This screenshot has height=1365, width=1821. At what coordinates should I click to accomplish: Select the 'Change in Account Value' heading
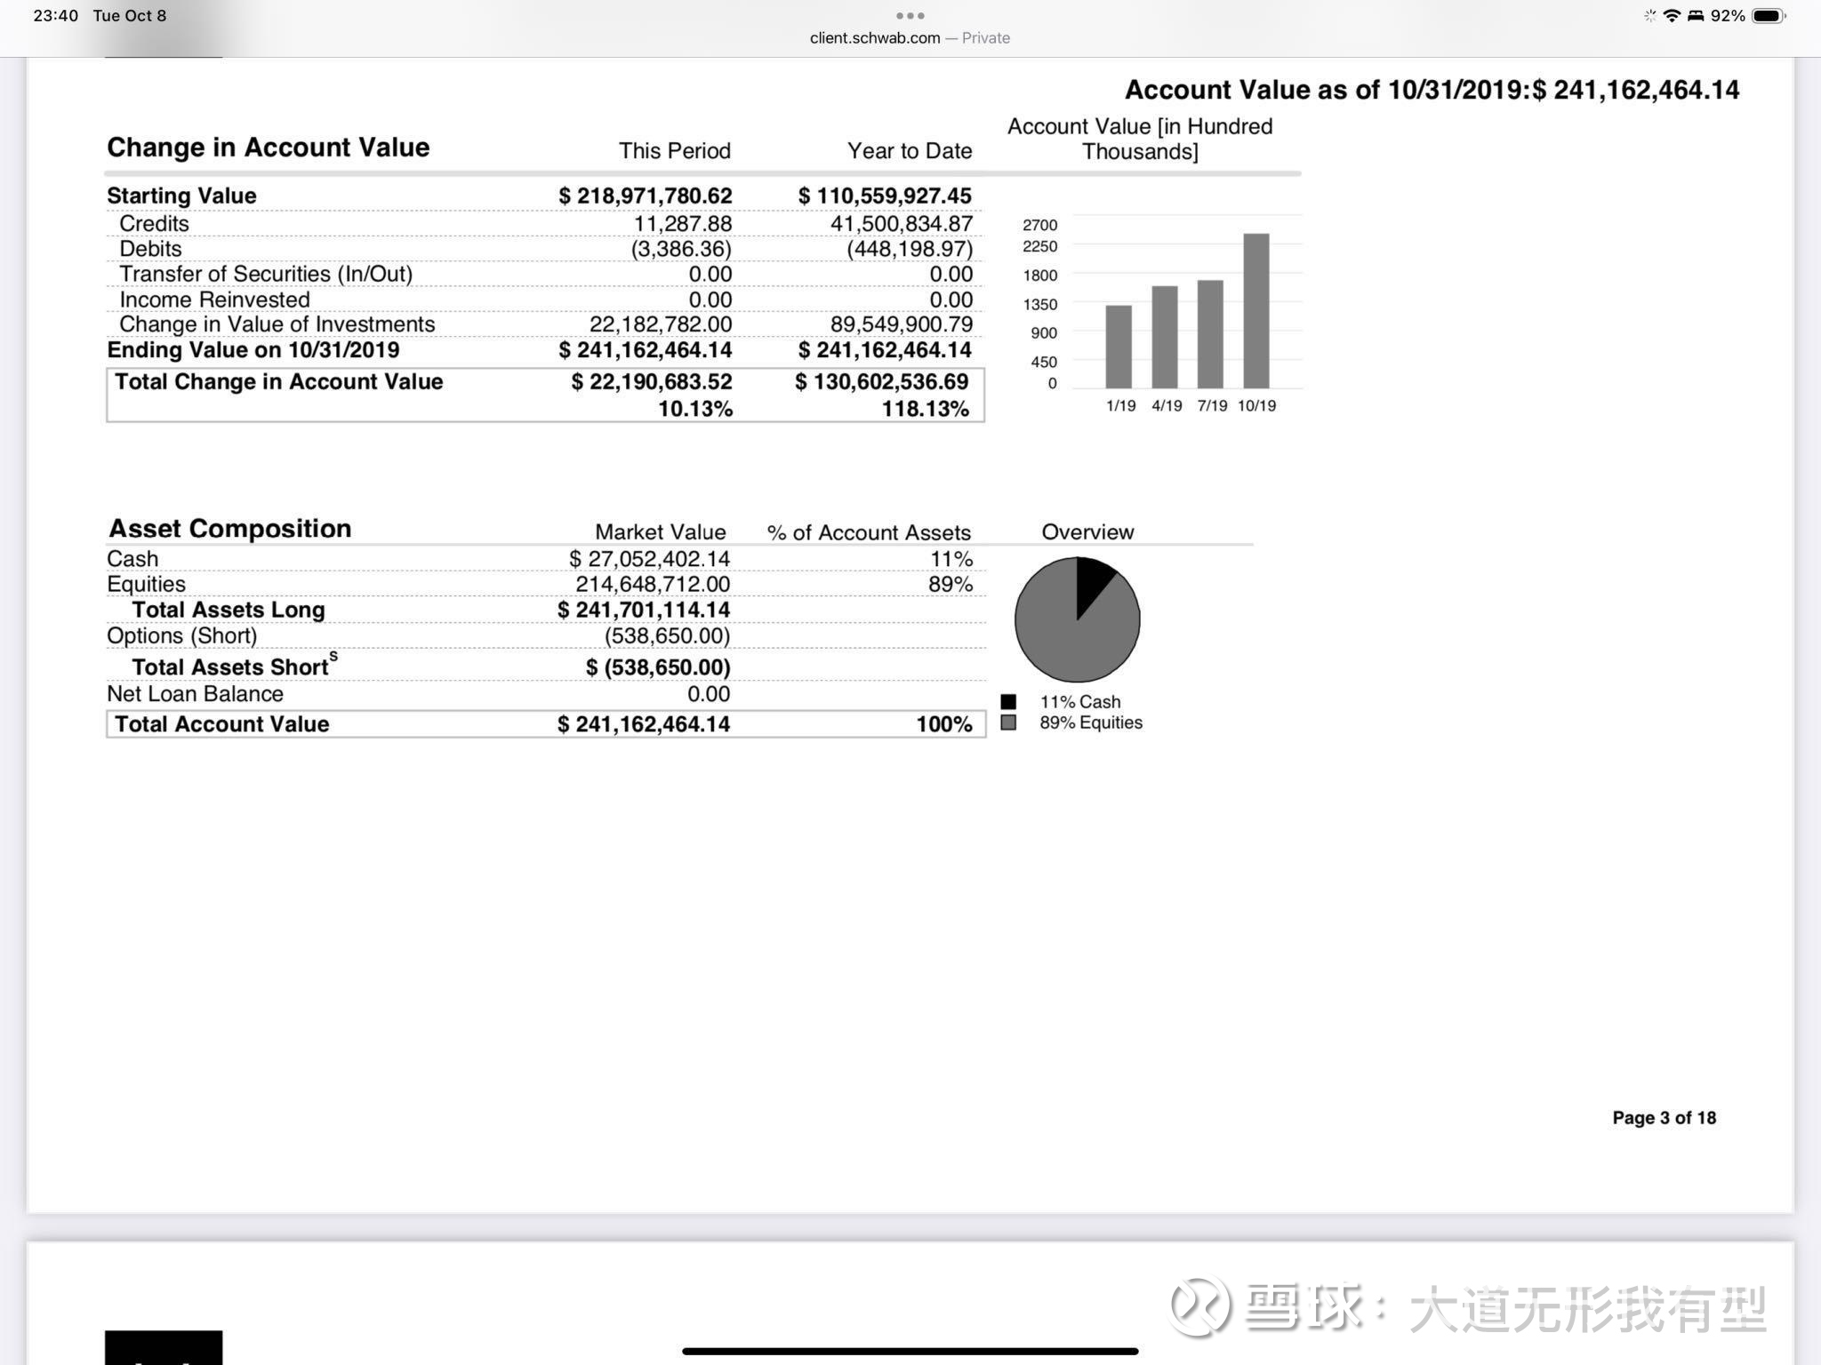268,148
